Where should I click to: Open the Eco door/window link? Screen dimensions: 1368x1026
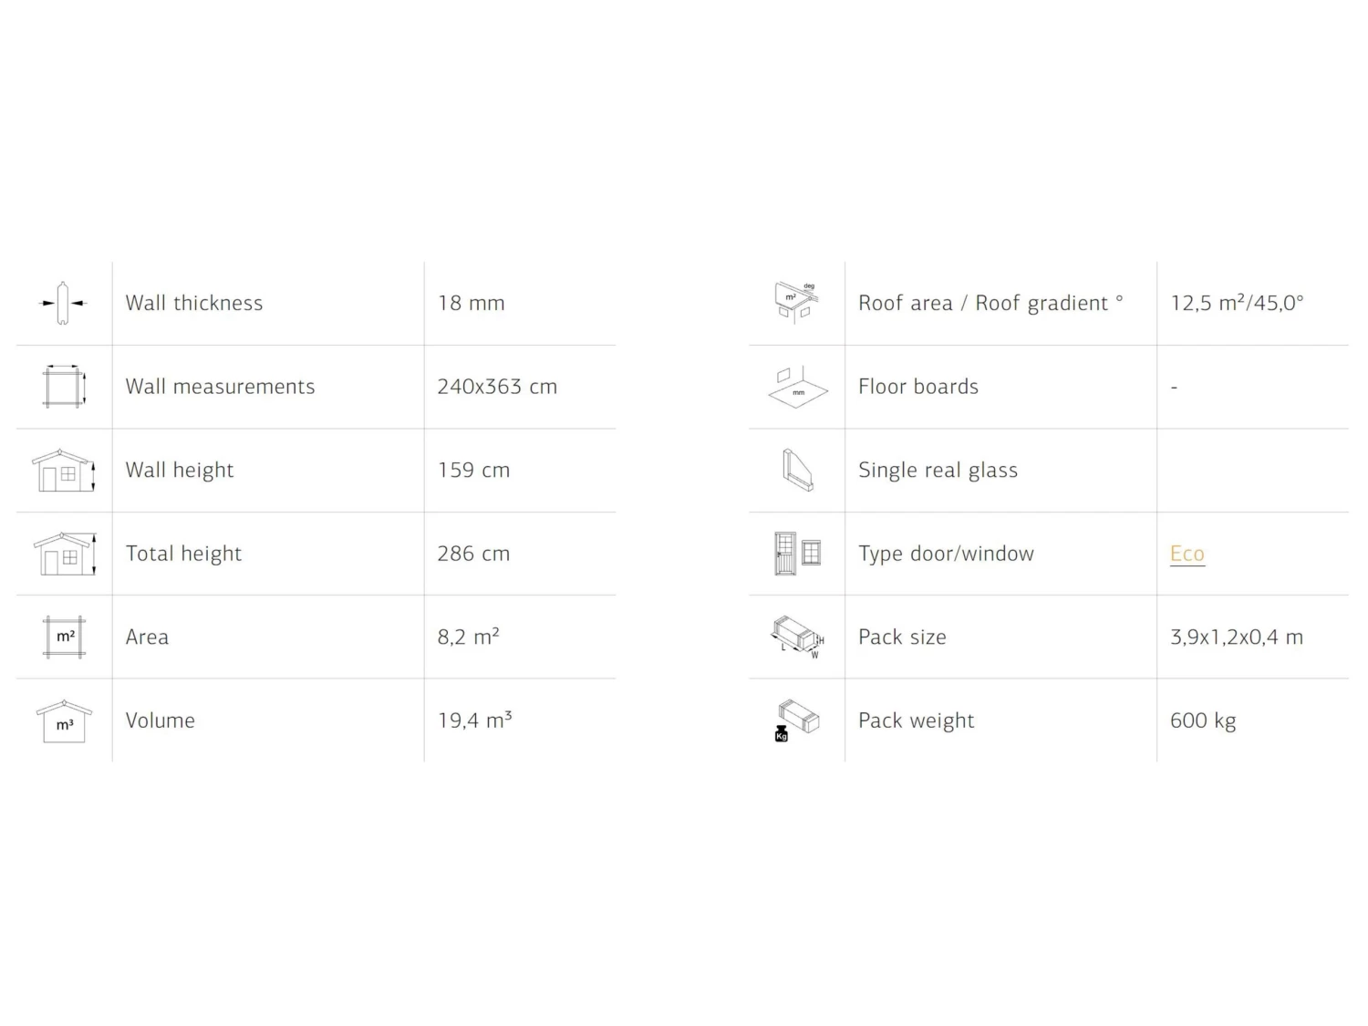coord(1187,554)
